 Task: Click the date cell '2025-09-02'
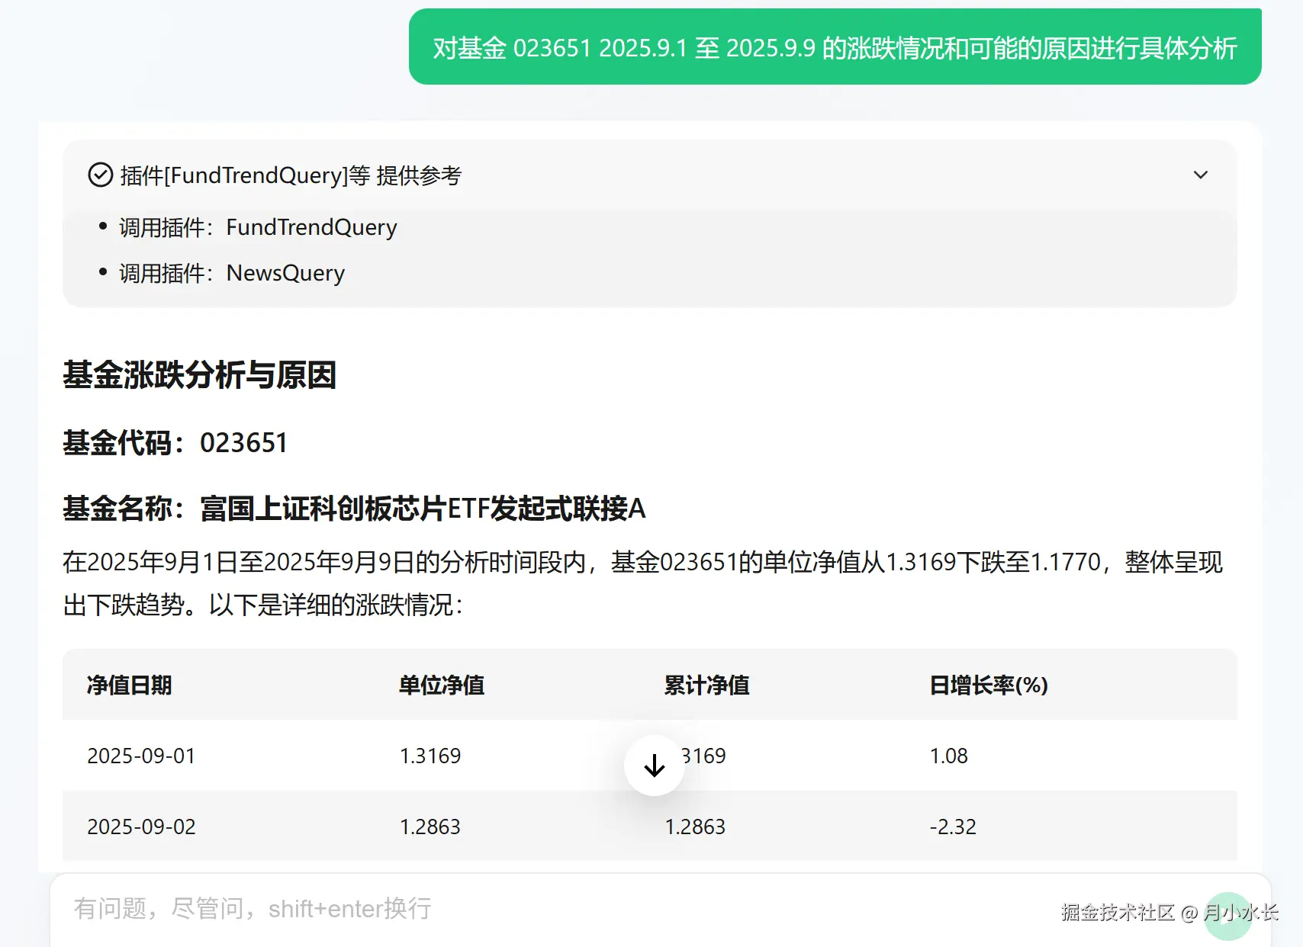click(x=141, y=827)
